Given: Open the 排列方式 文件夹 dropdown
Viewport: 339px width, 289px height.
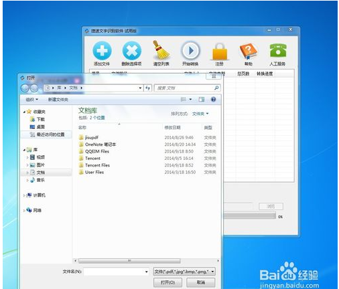Looking at the screenshot, I should [x=200, y=114].
